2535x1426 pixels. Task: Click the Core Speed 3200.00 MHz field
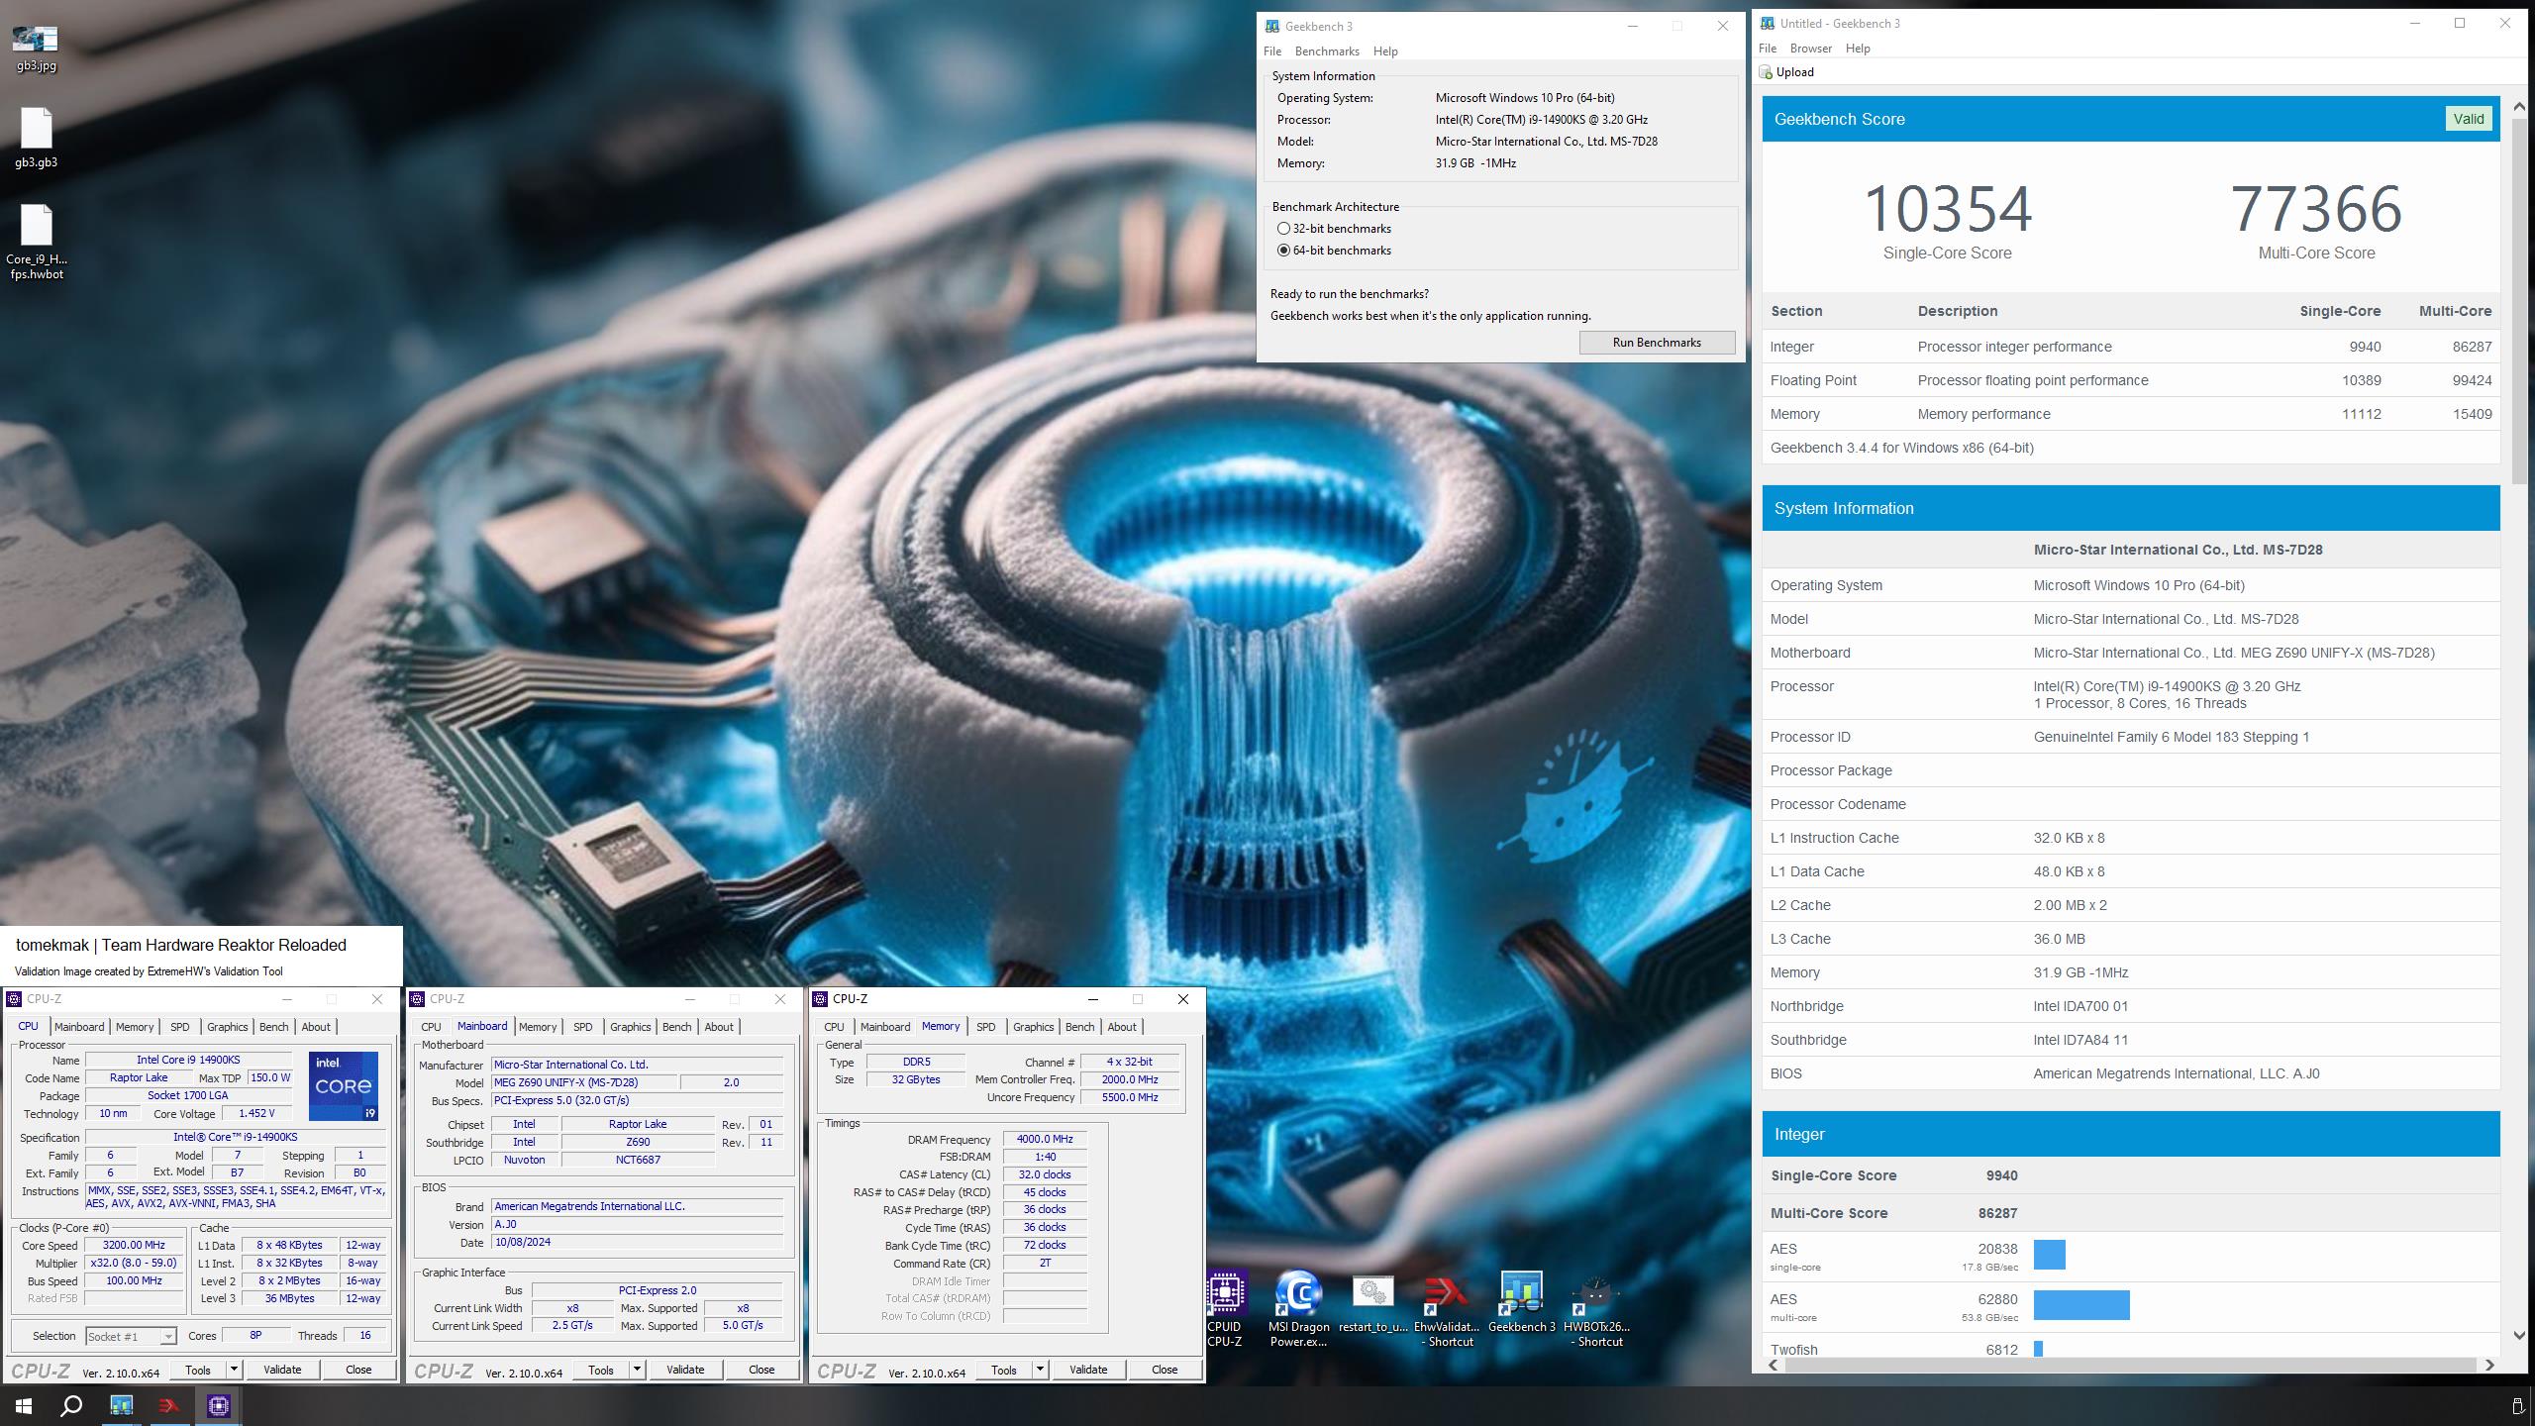(x=134, y=1246)
